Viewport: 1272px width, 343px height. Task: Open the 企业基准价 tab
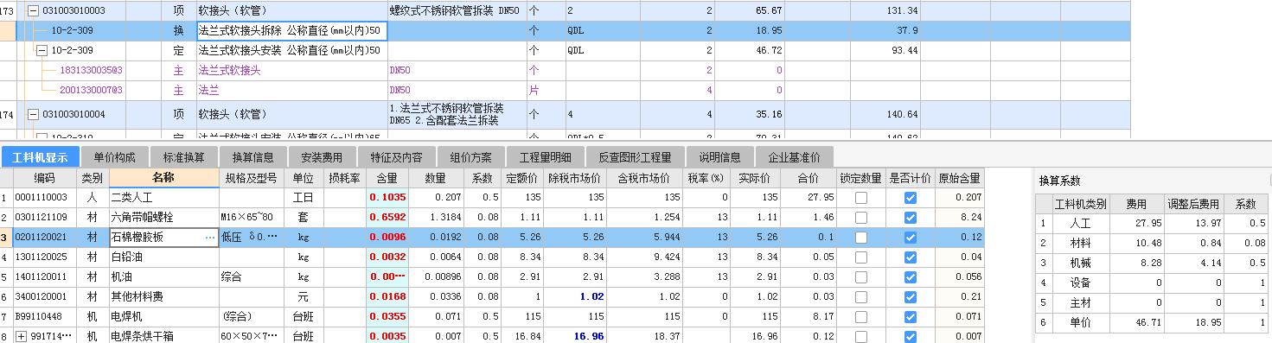tap(794, 157)
